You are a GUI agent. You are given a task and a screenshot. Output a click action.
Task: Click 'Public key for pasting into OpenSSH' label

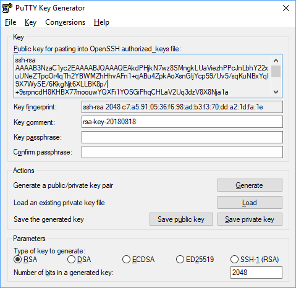point(97,49)
